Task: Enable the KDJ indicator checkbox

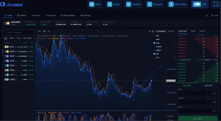Action: [x=154, y=58]
